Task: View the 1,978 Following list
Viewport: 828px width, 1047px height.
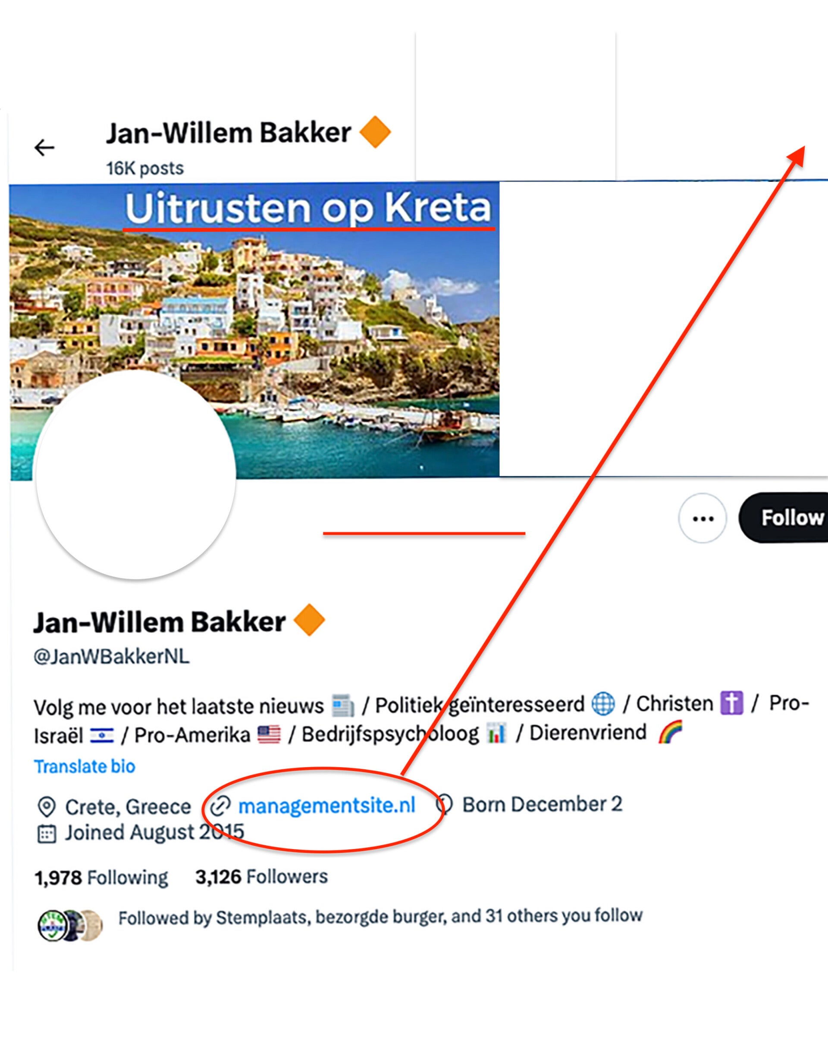Action: tap(101, 878)
